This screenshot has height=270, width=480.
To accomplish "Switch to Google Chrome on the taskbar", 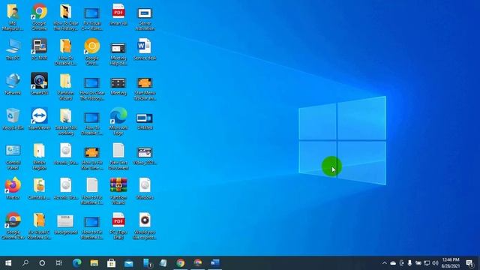I will [180, 263].
